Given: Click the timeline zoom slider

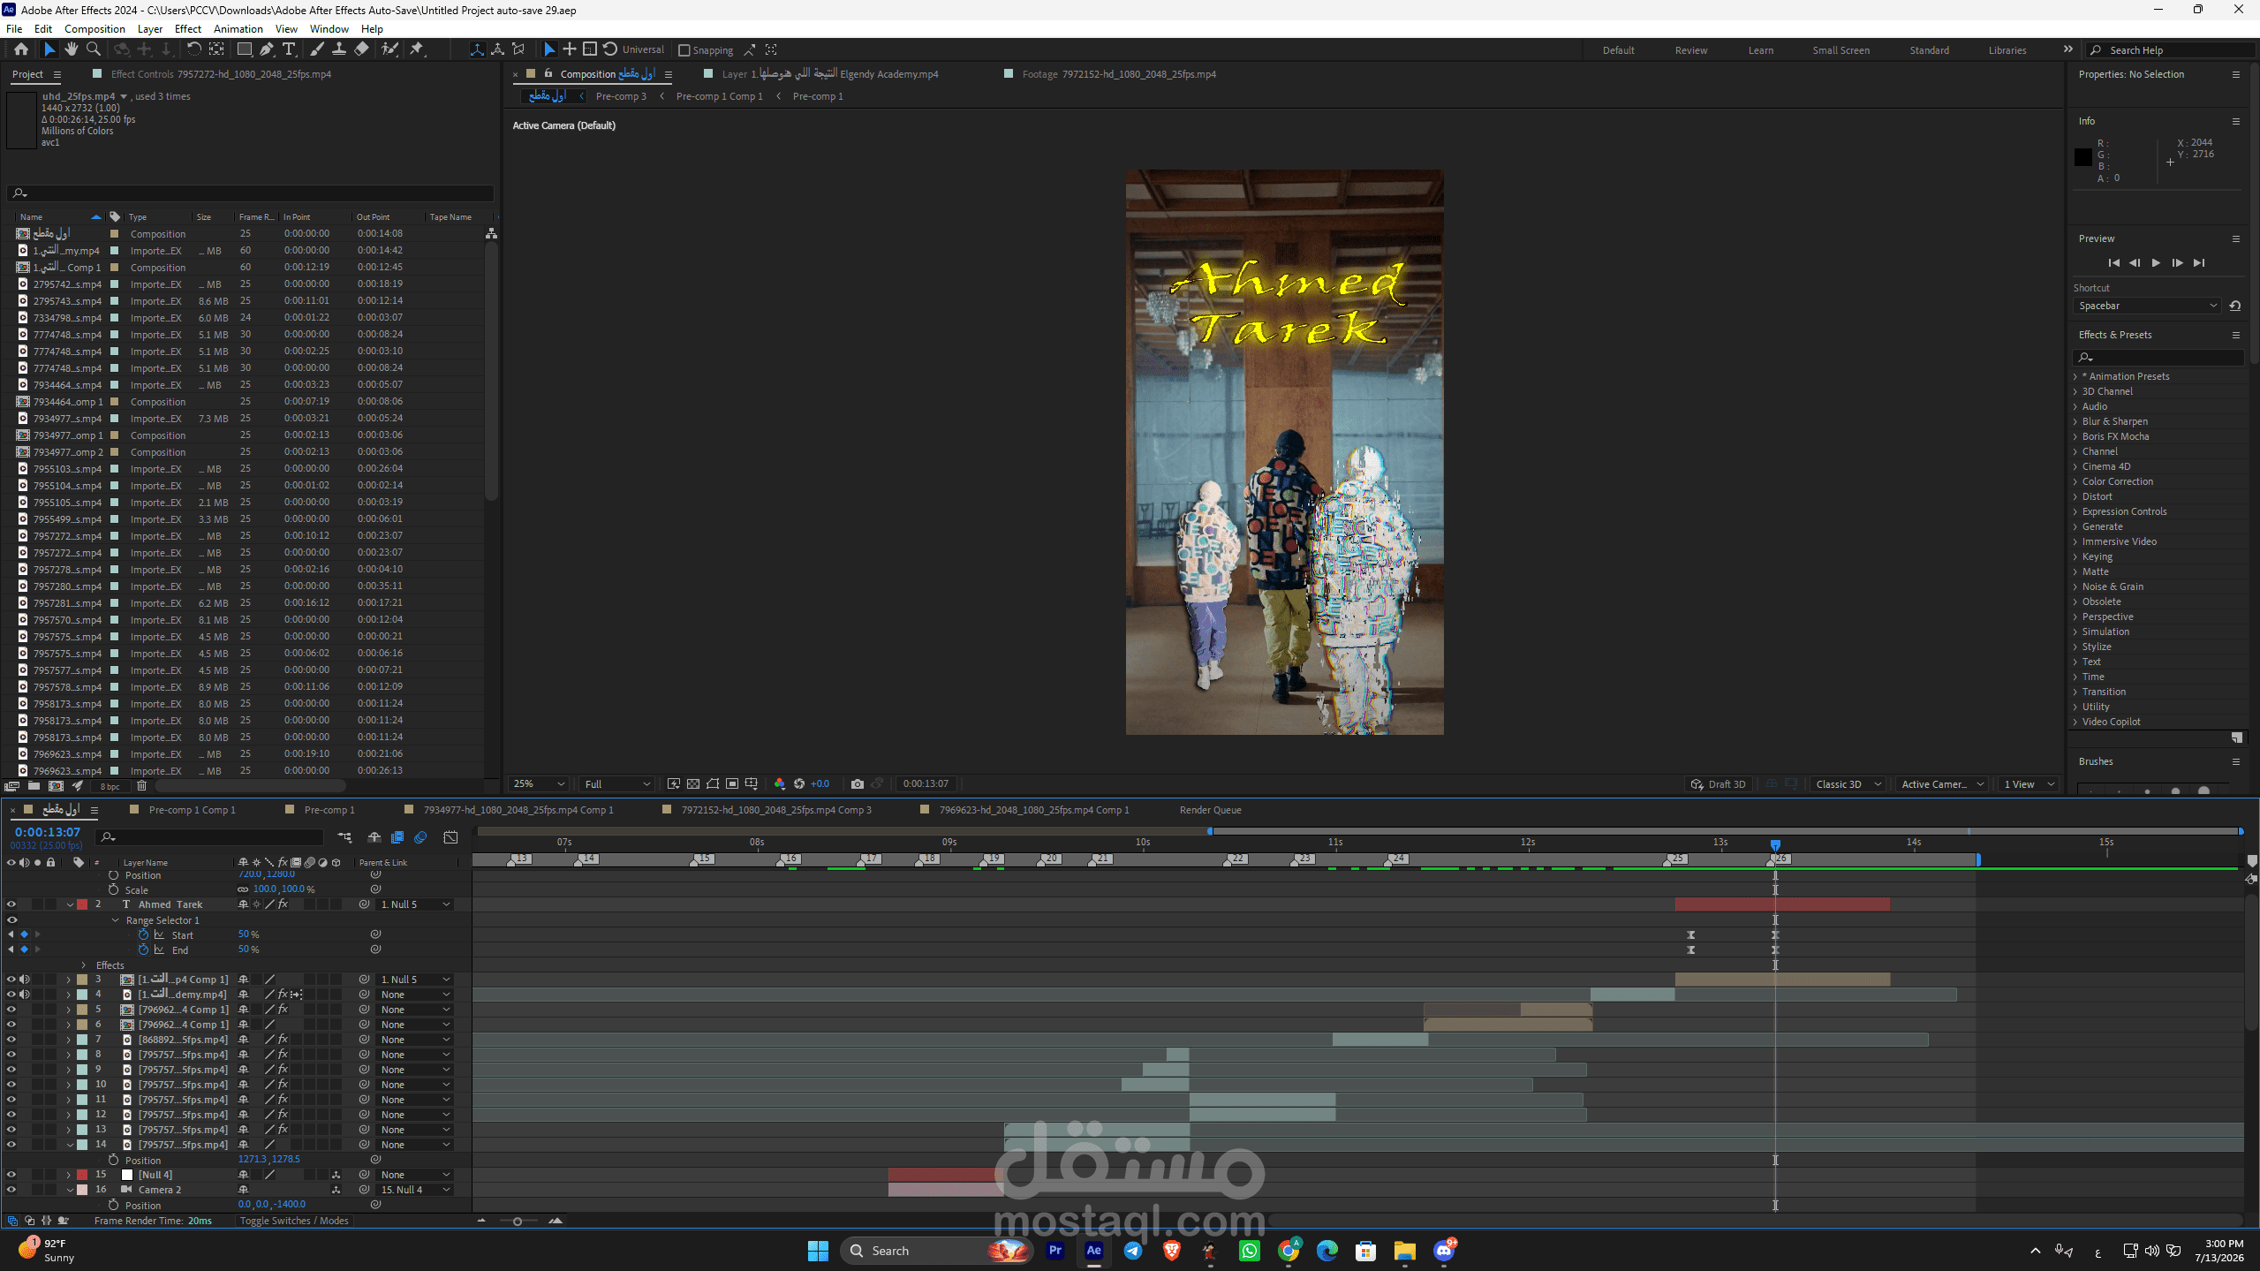Looking at the screenshot, I should (x=518, y=1221).
